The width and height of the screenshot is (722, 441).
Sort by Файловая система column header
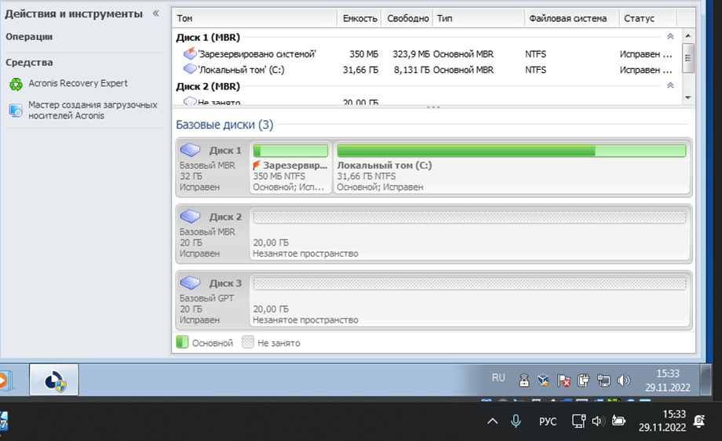[572, 18]
